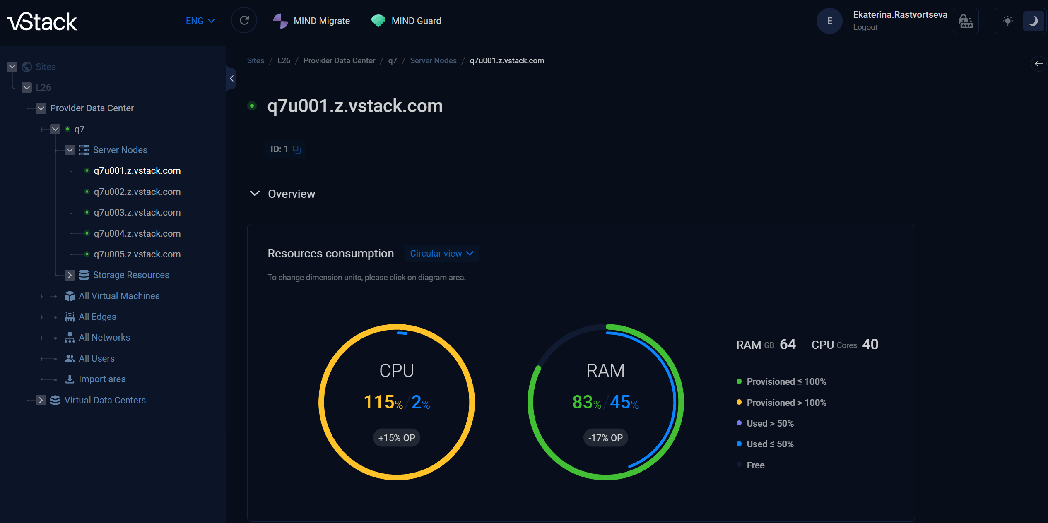Collapse the sidebar panel arrow
This screenshot has height=523, width=1048.
tap(232, 78)
